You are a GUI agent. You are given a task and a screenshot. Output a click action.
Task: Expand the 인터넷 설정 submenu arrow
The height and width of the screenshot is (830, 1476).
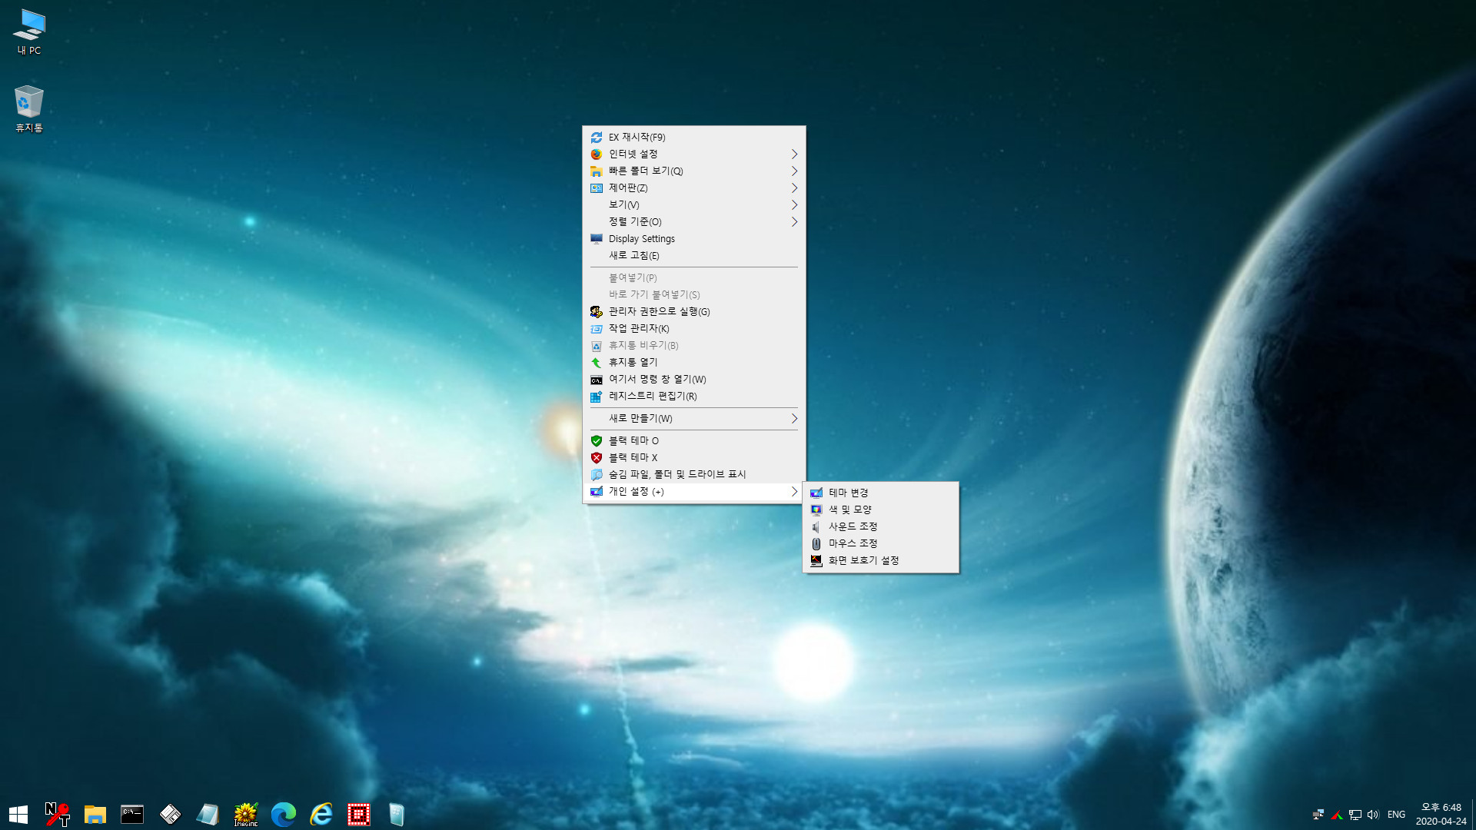pos(794,154)
